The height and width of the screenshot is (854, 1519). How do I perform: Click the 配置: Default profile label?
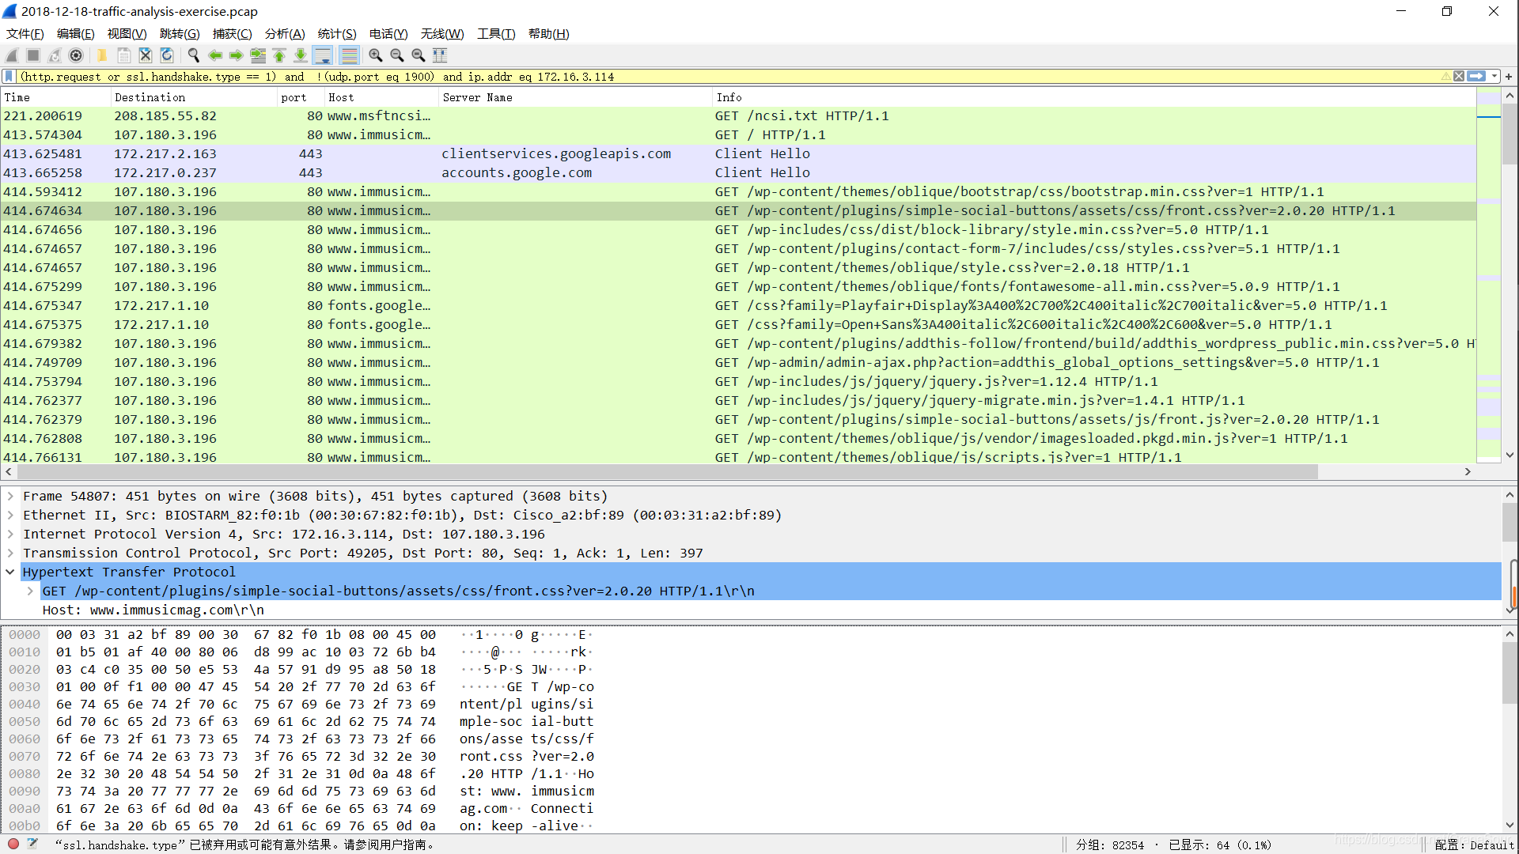coord(1474,845)
